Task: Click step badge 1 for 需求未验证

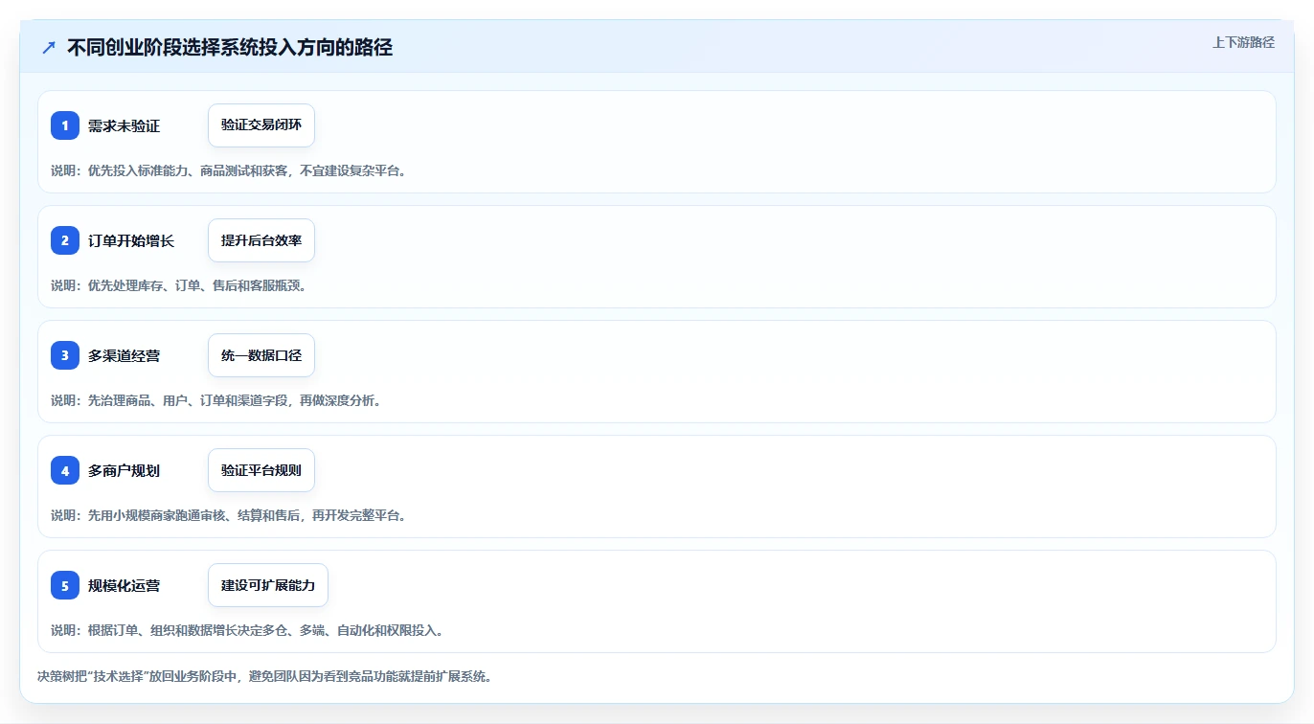Action: click(x=65, y=125)
